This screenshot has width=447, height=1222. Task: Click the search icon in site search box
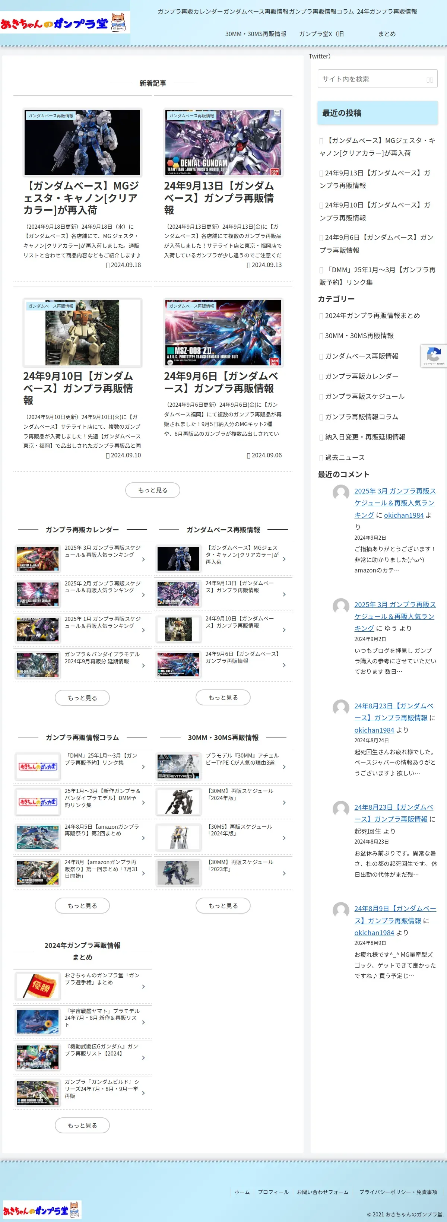click(x=429, y=79)
